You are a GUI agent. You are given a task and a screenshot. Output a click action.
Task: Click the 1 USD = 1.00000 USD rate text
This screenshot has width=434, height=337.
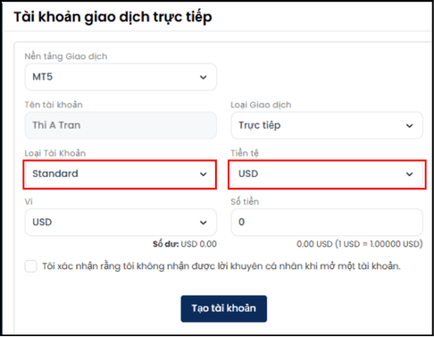coord(379,244)
